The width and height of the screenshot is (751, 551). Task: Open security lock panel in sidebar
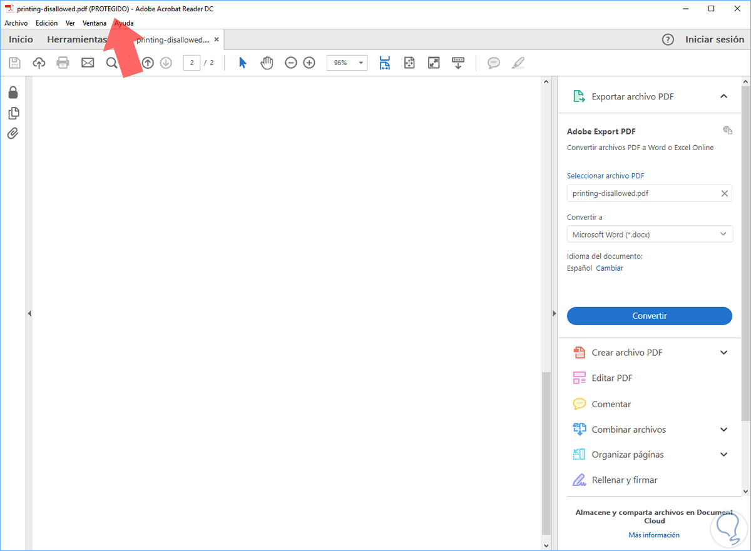coord(13,93)
